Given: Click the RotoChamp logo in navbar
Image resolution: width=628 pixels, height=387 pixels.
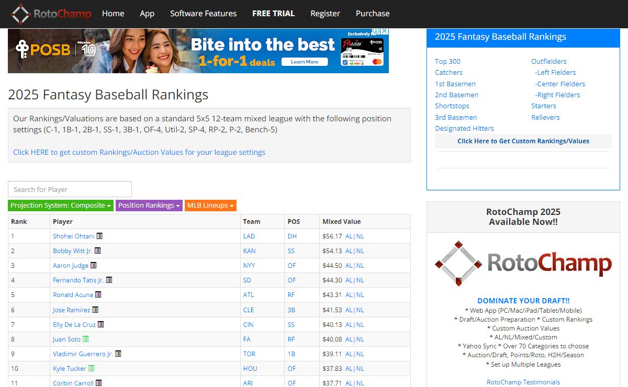Looking at the screenshot, I should coord(51,14).
